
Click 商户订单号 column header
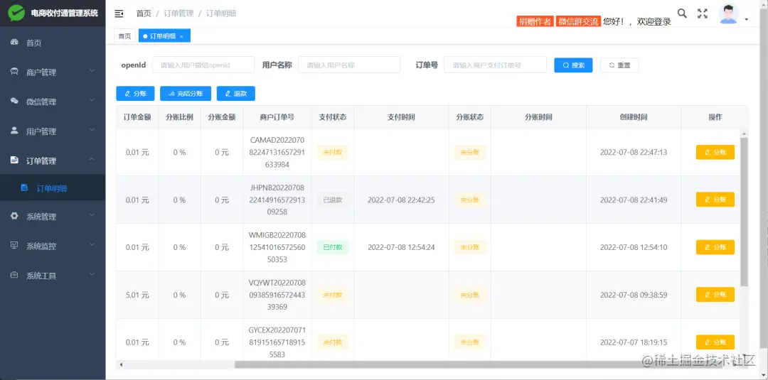click(277, 117)
